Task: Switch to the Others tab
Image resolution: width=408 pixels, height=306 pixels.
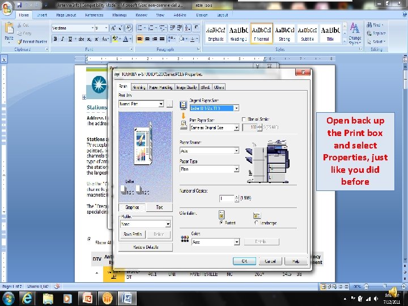Action: pos(219,87)
